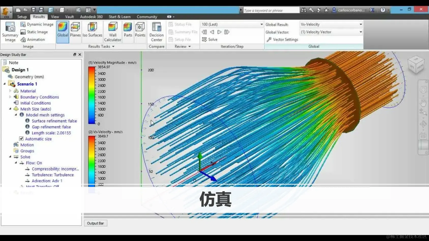Select the Global results task
This screenshot has width=429, height=241.
click(x=63, y=32)
